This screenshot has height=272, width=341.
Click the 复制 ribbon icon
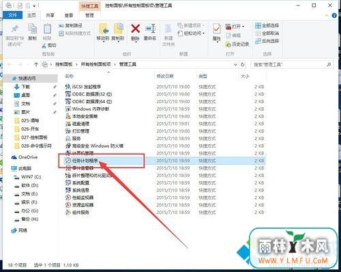point(32,32)
